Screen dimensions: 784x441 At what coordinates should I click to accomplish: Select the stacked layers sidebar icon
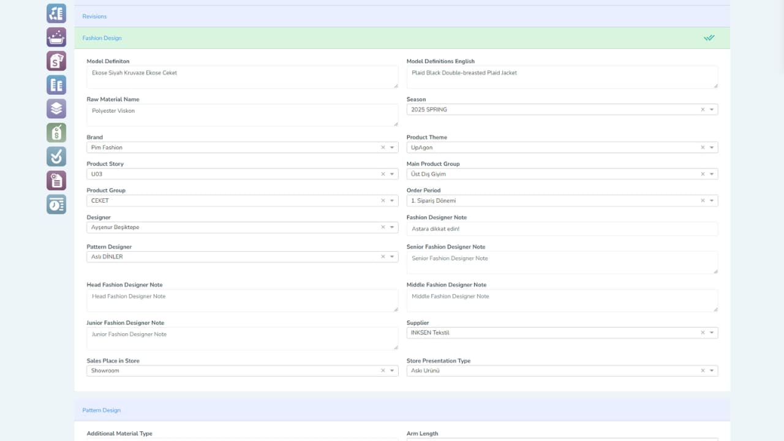tap(56, 108)
